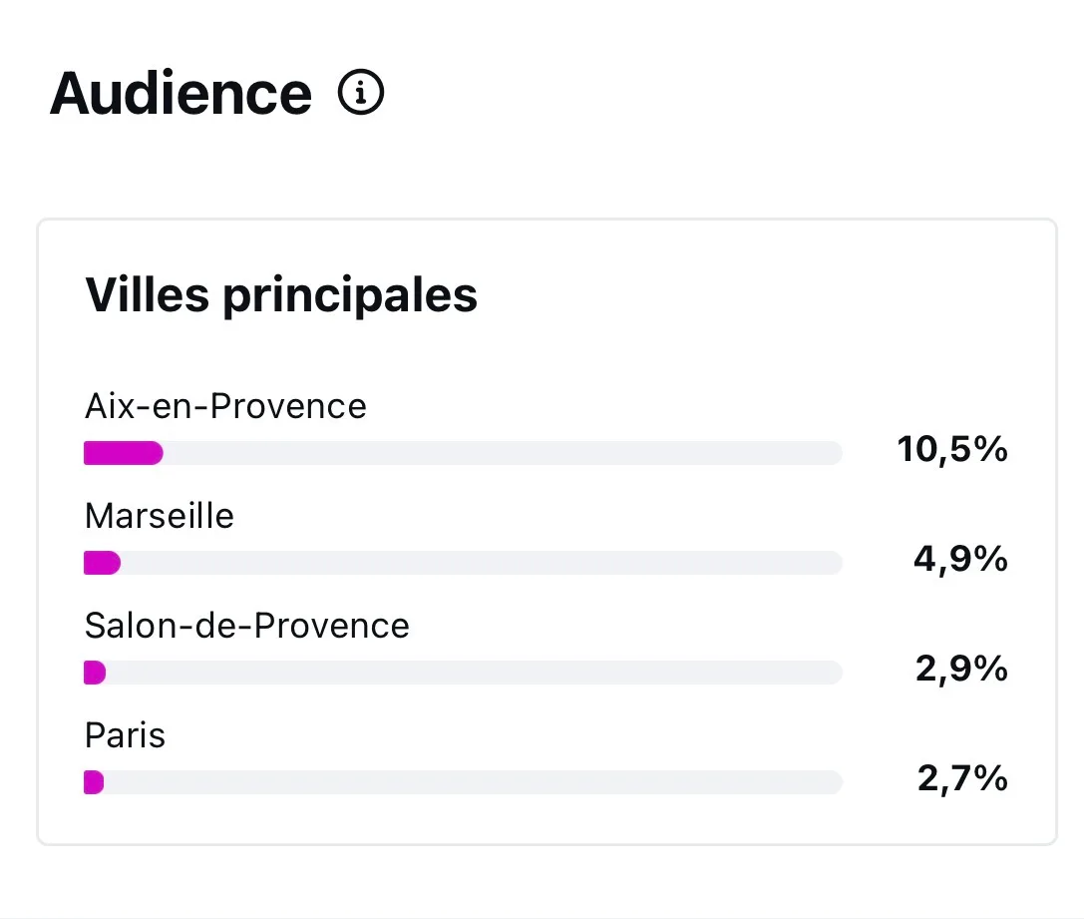Screen dimensions: 1084x919
Task: Click the 10,5% percentage value
Action: tap(951, 450)
